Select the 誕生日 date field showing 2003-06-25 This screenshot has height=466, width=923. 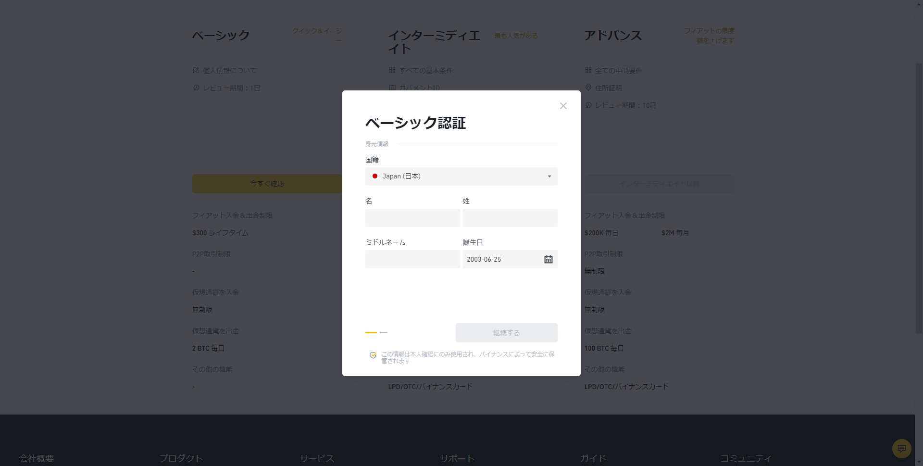(502, 259)
